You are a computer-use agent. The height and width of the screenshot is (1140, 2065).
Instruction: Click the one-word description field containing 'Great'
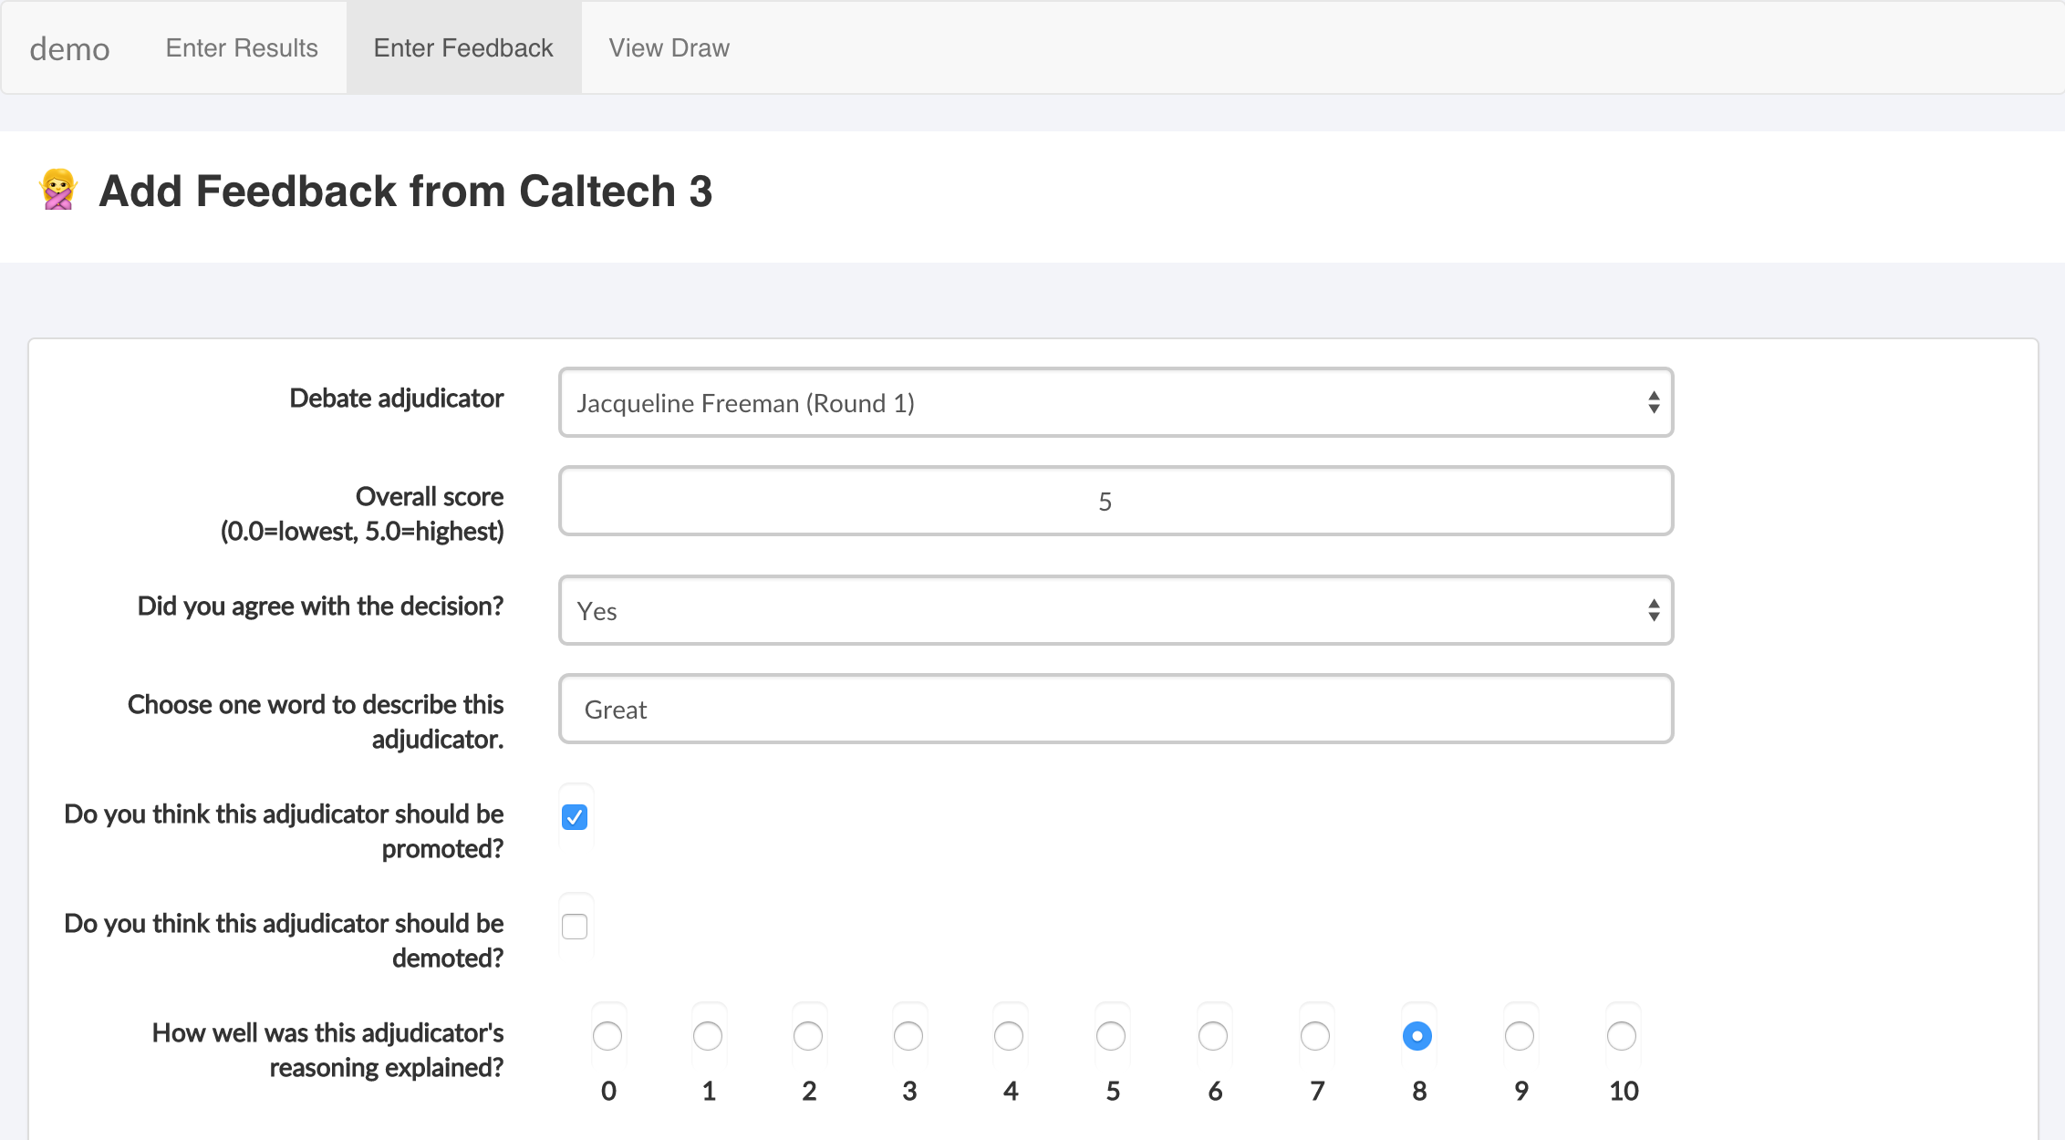pyautogui.click(x=1116, y=709)
